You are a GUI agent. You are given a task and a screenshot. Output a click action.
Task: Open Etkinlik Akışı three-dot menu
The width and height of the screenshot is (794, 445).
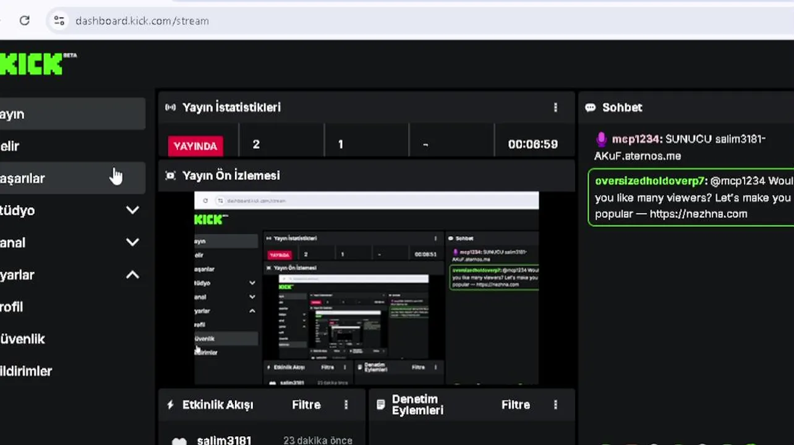point(346,405)
